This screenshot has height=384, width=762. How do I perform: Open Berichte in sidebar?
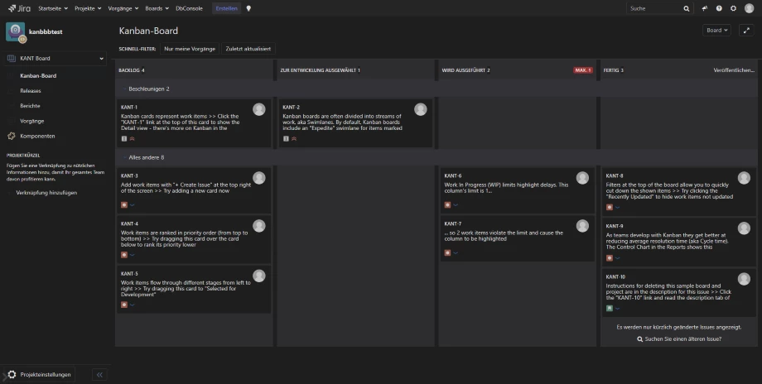coord(30,106)
